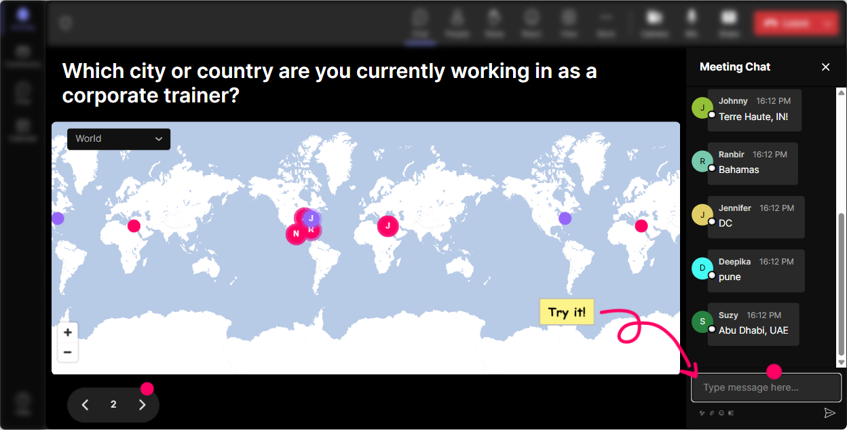847x430 pixels.
Task: Click the small pink marker on left-side Africa
Action: pos(134,226)
